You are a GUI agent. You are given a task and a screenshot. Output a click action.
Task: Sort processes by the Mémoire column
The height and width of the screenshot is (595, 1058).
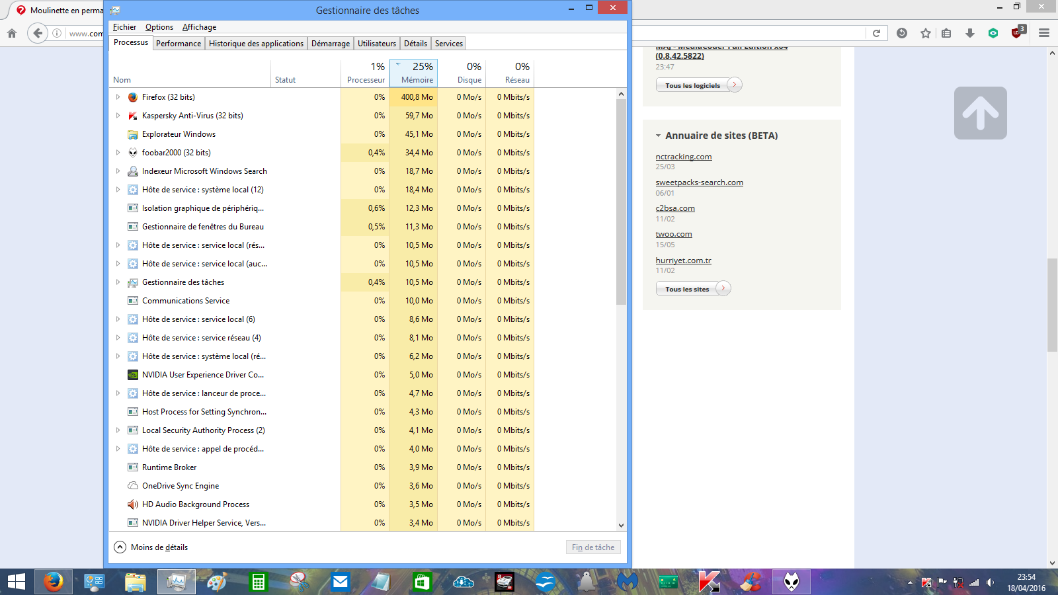click(x=417, y=80)
